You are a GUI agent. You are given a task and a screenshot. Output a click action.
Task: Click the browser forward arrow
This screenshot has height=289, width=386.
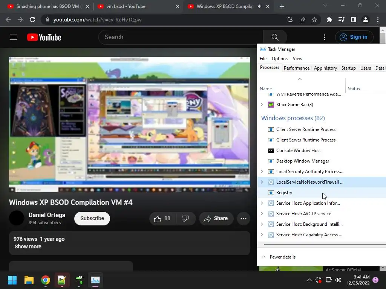(20, 20)
